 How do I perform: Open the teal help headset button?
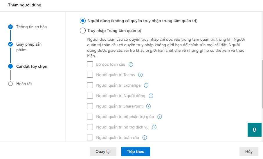click(255, 130)
